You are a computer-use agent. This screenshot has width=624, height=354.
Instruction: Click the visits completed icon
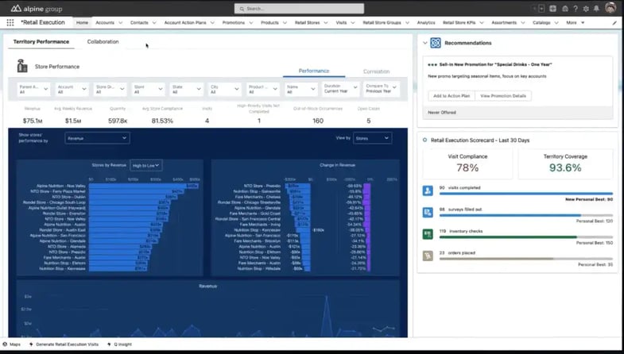pos(428,190)
